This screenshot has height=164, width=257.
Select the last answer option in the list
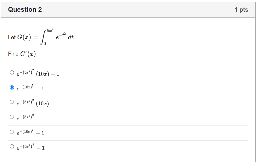(31, 147)
